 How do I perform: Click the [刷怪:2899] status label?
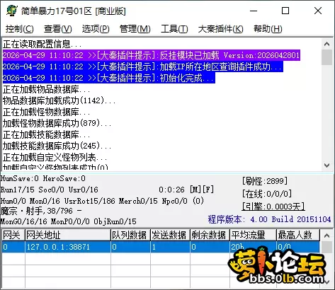265,181
